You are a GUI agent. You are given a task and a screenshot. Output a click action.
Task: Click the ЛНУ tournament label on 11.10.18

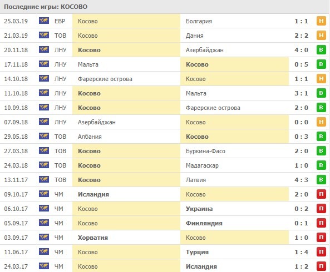[61, 93]
